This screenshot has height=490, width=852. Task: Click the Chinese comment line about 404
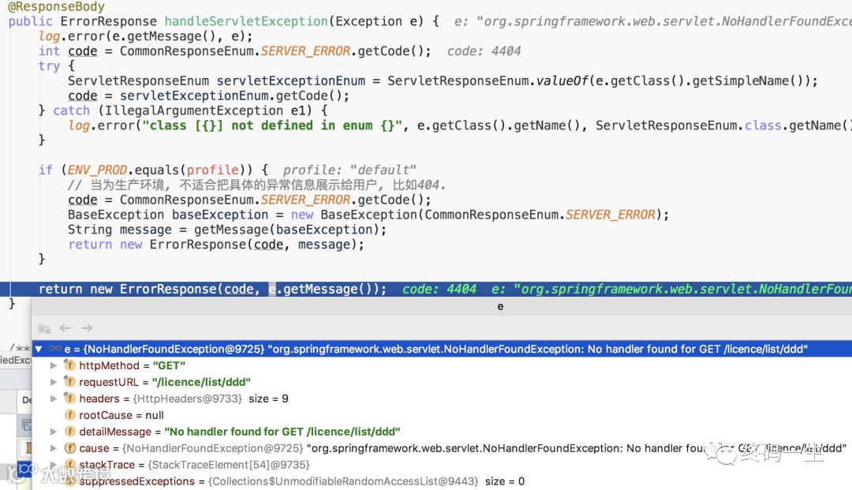(x=256, y=185)
